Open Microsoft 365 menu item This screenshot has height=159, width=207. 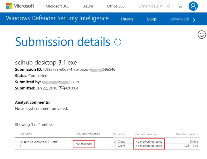click(57, 6)
